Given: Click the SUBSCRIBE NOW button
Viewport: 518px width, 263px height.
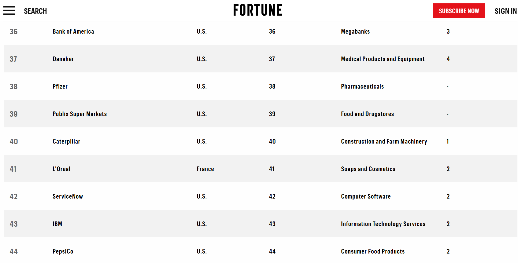Looking at the screenshot, I should 459,11.
